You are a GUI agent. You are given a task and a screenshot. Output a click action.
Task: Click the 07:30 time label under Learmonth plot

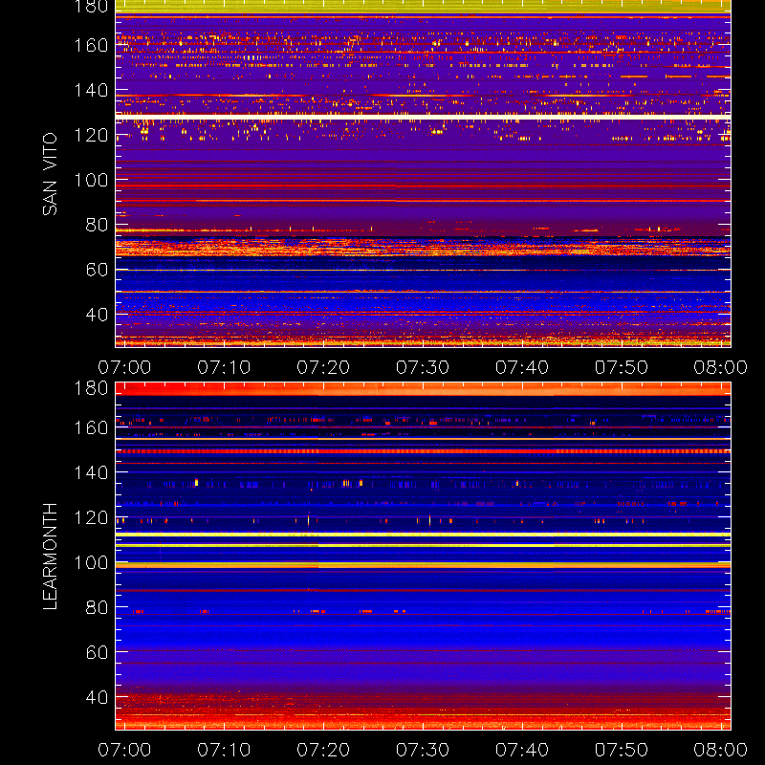tap(423, 750)
